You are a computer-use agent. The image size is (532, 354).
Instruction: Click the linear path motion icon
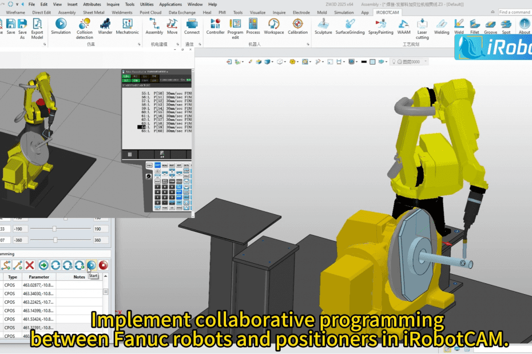tap(18, 265)
